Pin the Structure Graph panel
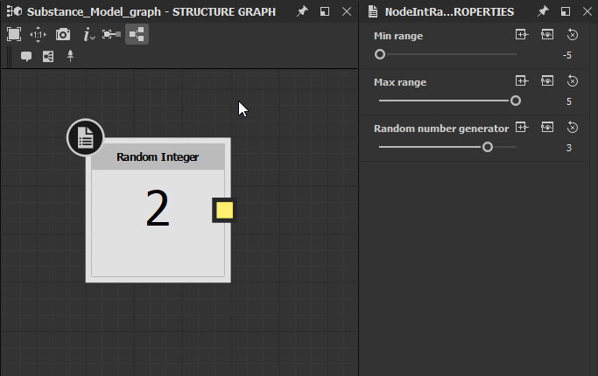This screenshot has width=598, height=376. click(x=302, y=11)
